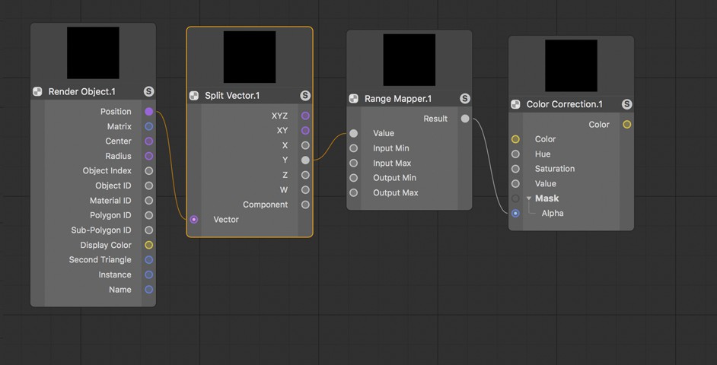Click the Color Correction.1 node type icon
717x365 pixels.
click(x=515, y=105)
